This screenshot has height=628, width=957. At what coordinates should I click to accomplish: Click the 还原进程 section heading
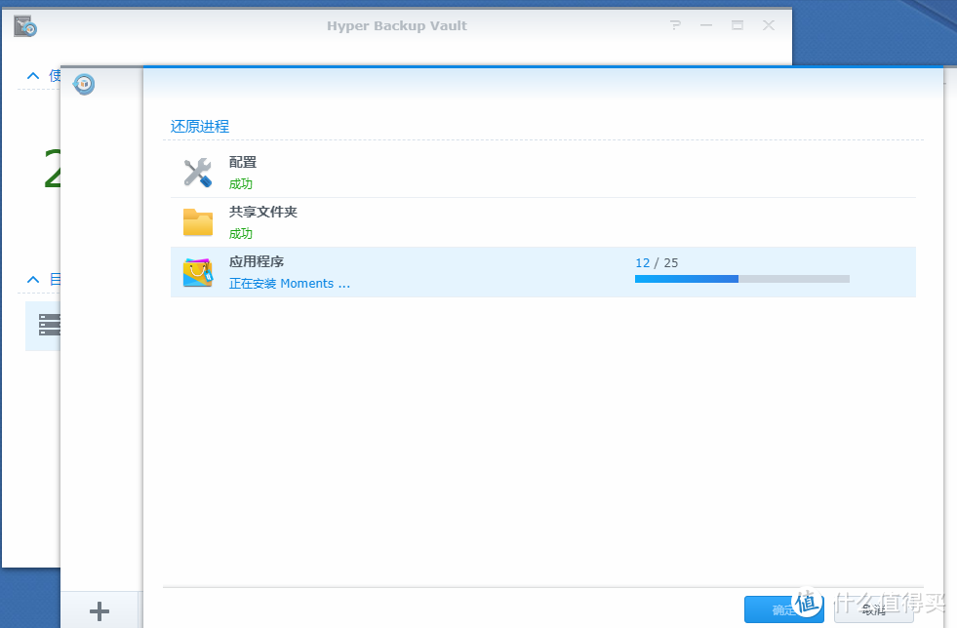tap(200, 126)
